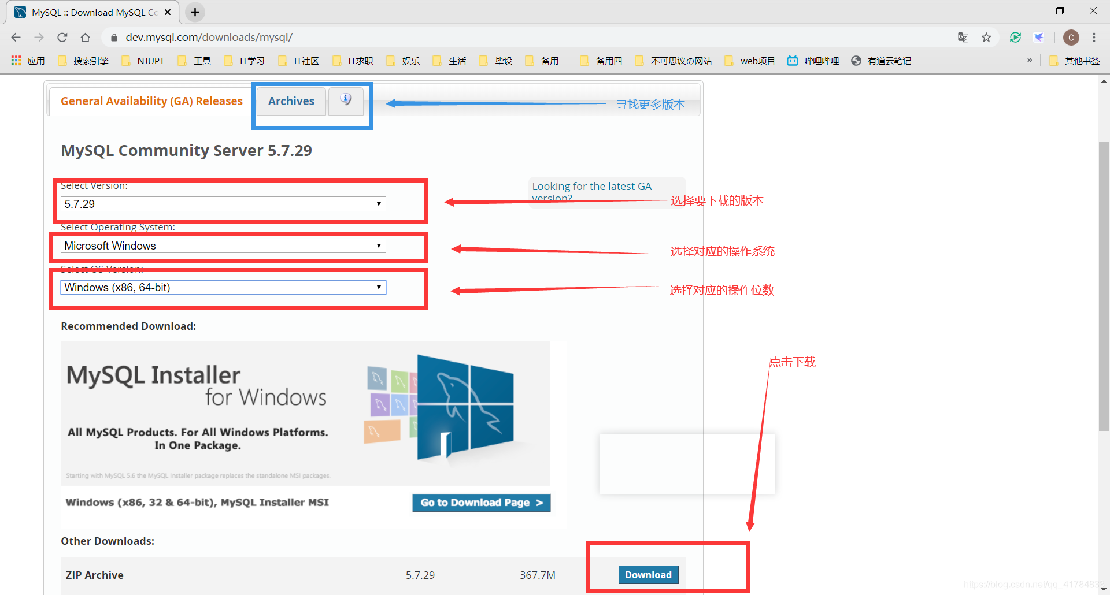Click the MySQL Installer for Windows banner
Screen dimensions: 1110x595
[x=305, y=413]
